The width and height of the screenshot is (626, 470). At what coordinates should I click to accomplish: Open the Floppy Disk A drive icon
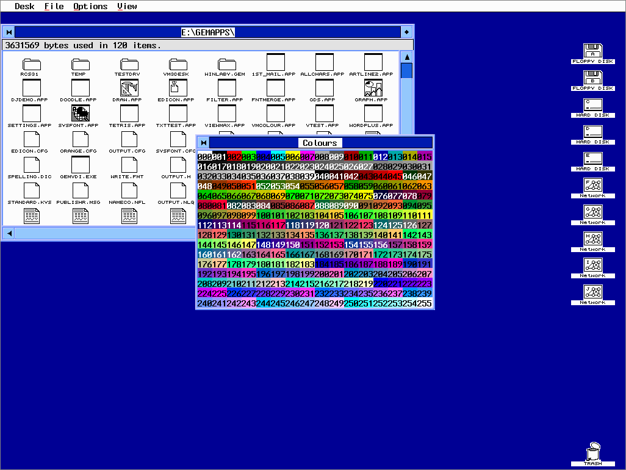pyautogui.click(x=592, y=51)
